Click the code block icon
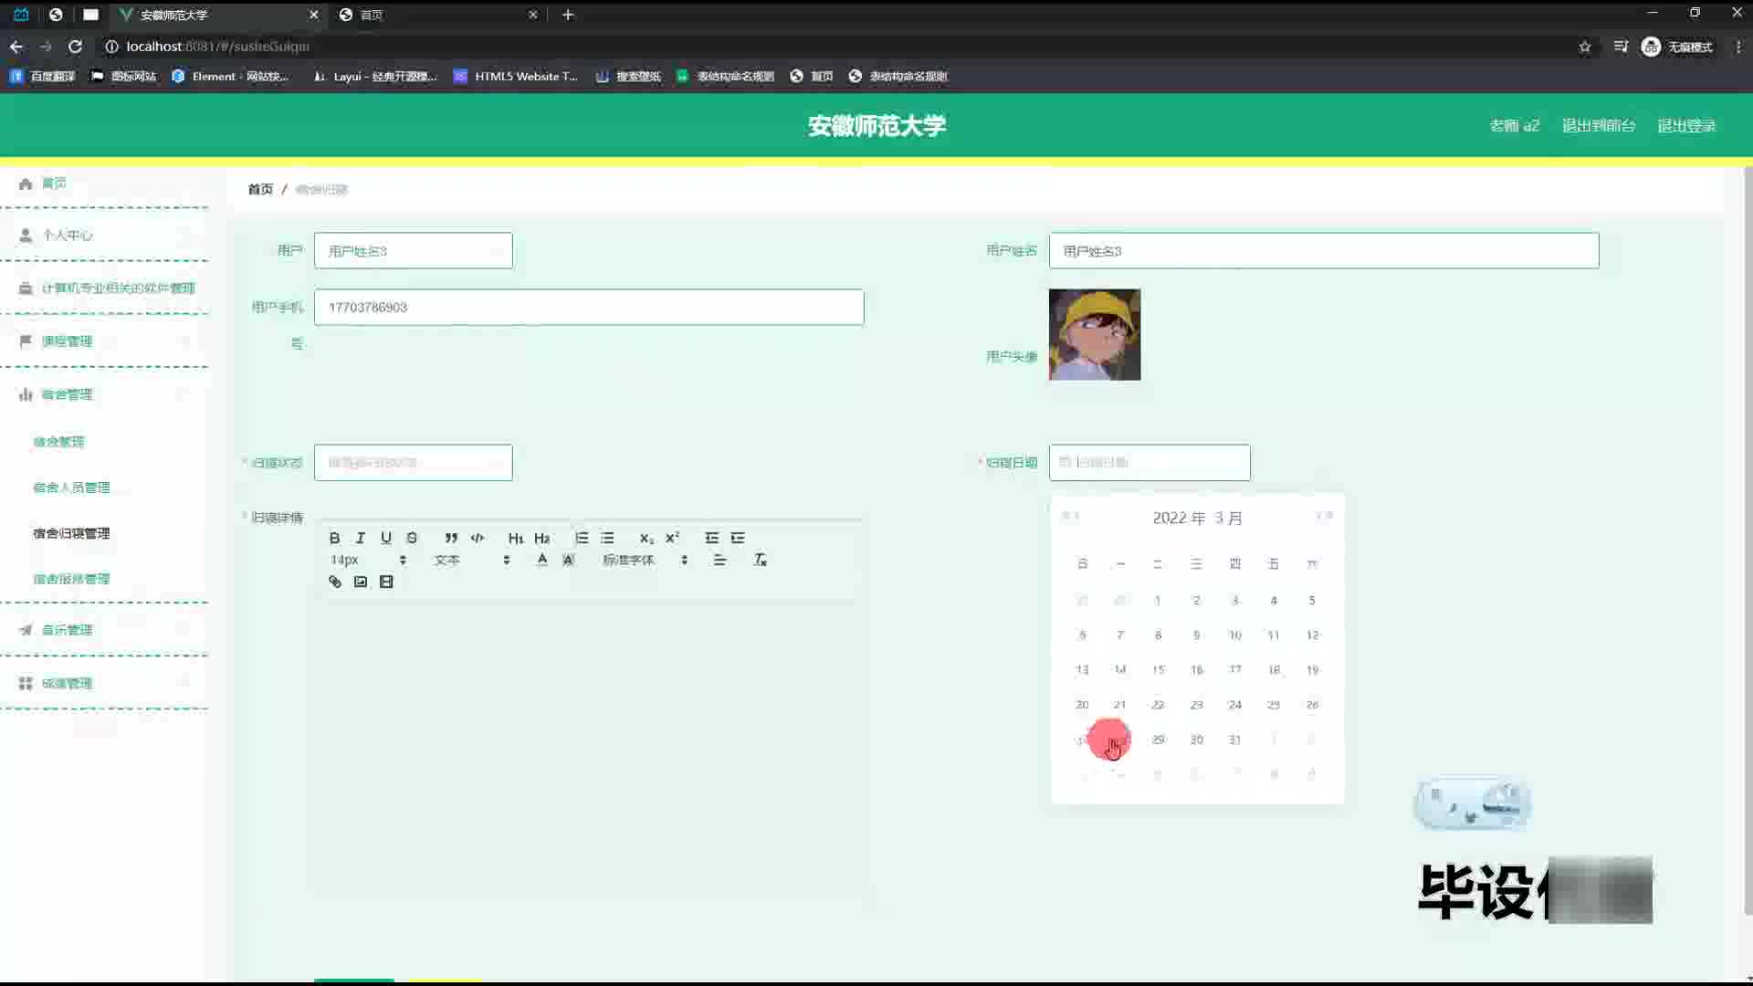Viewport: 1753px width, 986px height. pyautogui.click(x=477, y=538)
